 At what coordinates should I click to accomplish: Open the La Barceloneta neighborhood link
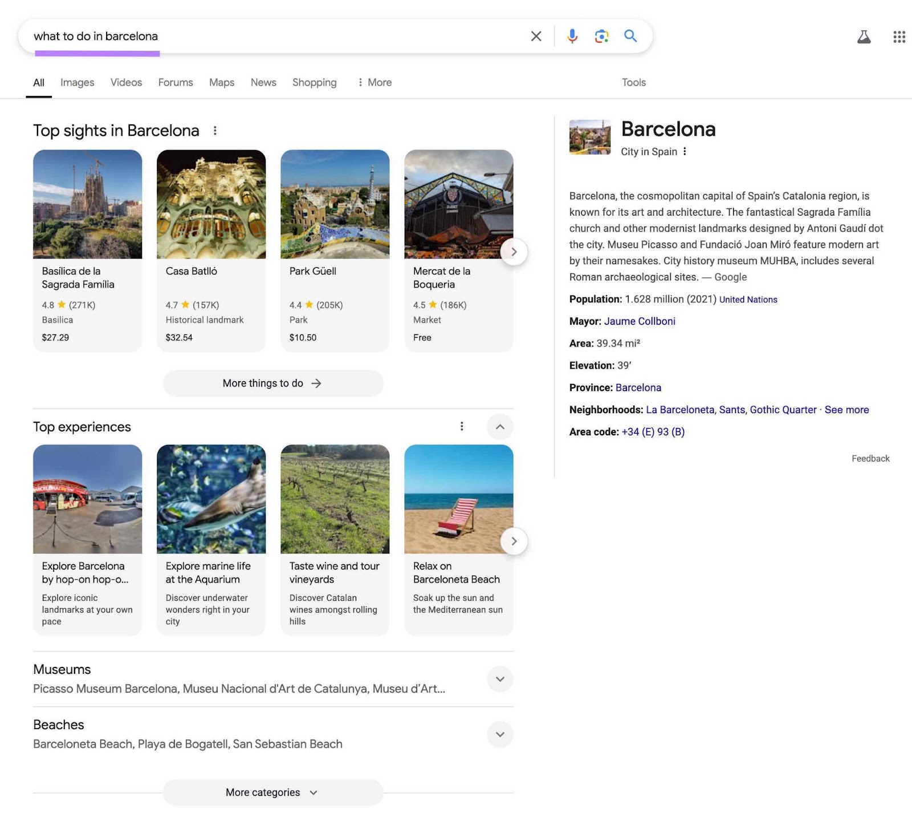click(x=680, y=410)
